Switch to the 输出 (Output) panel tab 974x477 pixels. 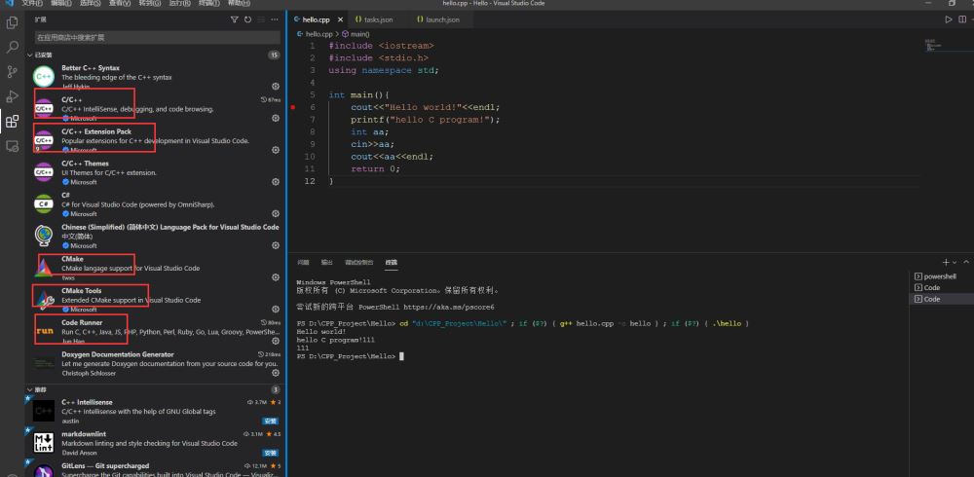(x=326, y=263)
